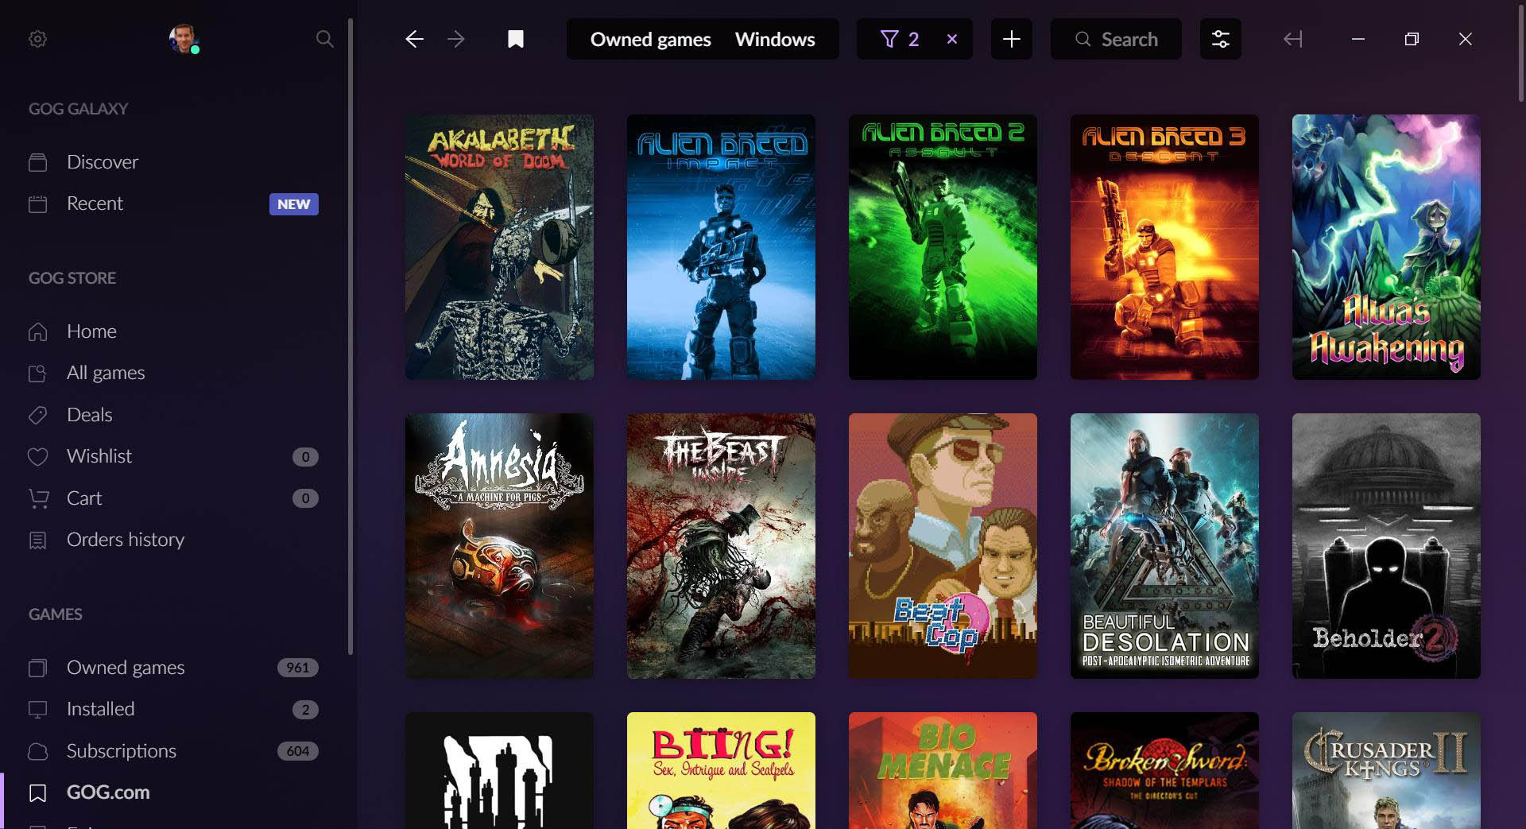
Task: Click the sidebar search magnifier icon
Action: pos(324,39)
